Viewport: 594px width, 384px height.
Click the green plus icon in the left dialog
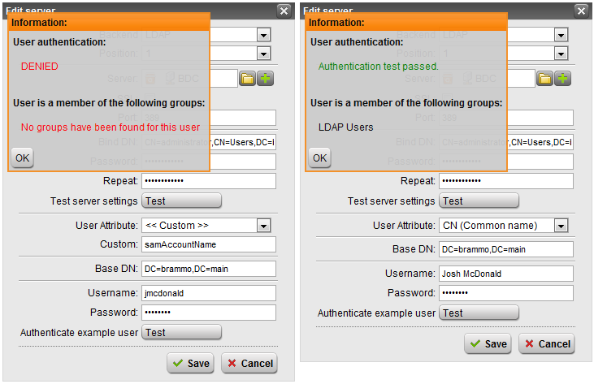click(x=266, y=79)
